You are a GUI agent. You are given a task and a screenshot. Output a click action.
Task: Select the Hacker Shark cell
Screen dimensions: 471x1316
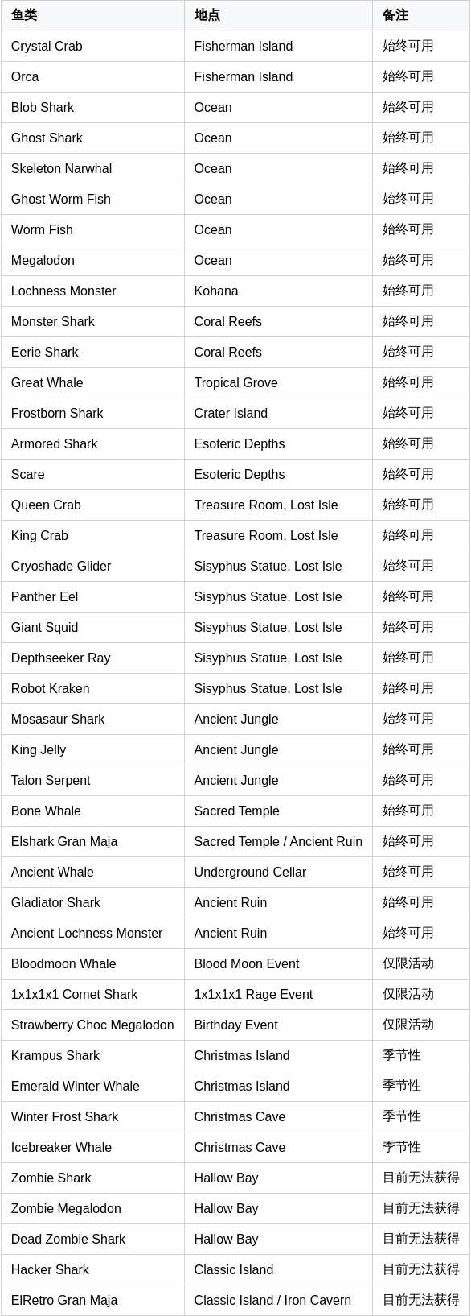tap(92, 1270)
